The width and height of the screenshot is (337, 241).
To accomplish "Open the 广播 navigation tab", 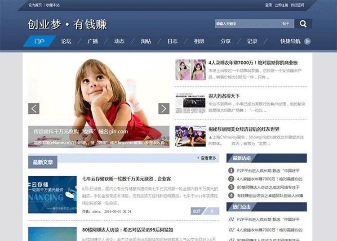I will coord(93,41).
